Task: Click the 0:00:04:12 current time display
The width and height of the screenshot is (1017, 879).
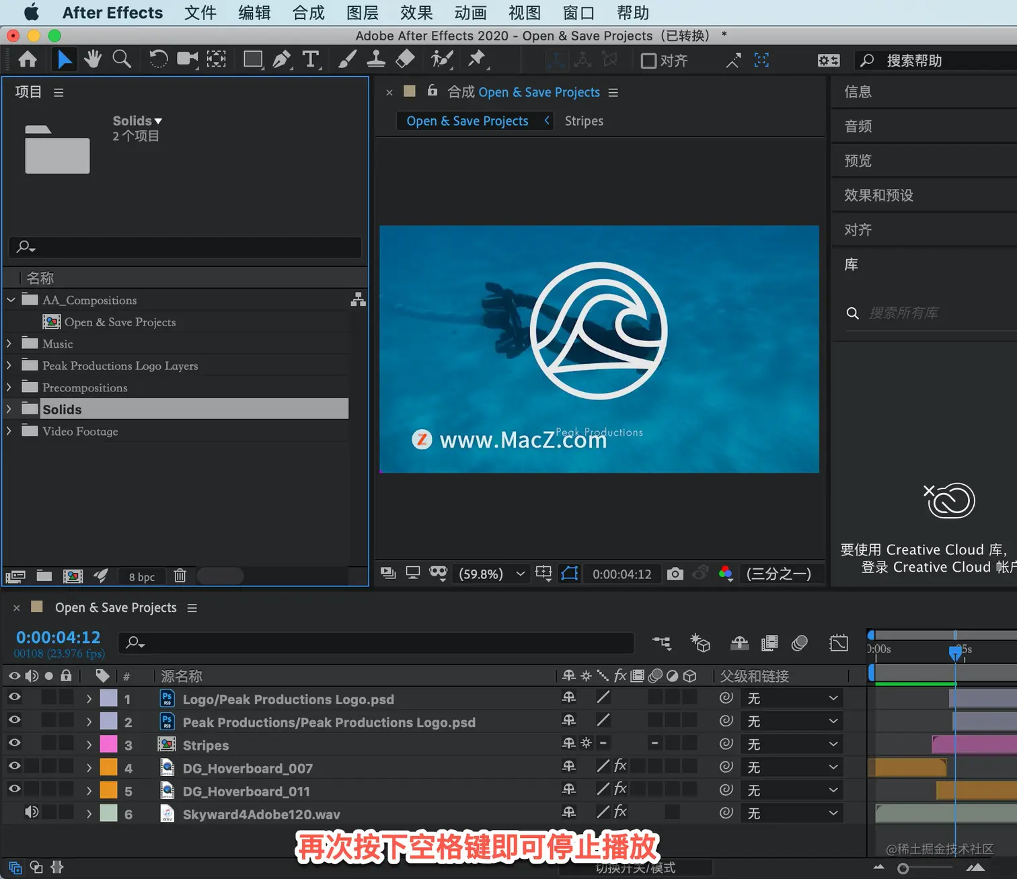Action: coord(57,637)
